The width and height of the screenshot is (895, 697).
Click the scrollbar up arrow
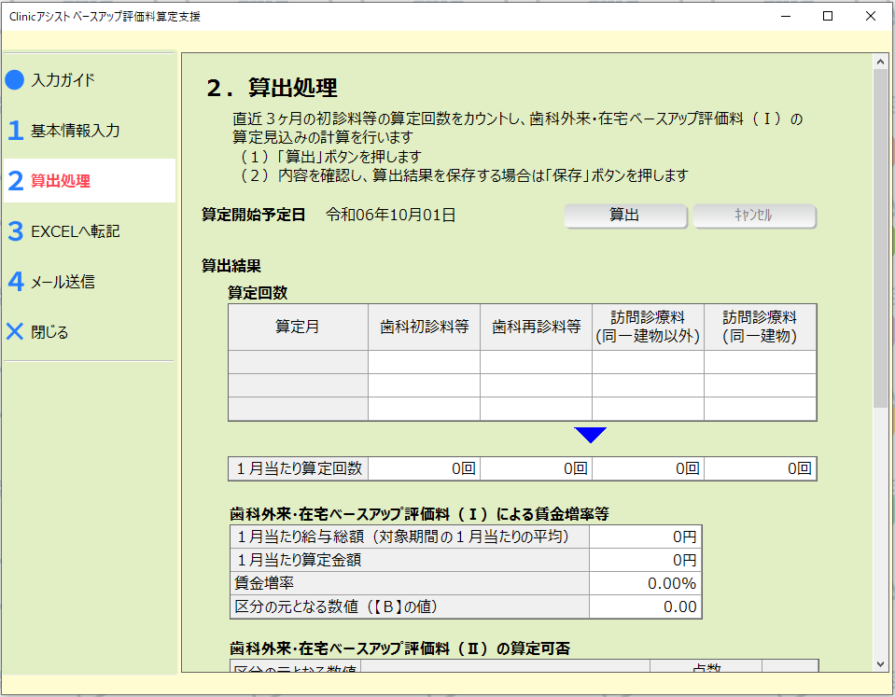click(880, 62)
